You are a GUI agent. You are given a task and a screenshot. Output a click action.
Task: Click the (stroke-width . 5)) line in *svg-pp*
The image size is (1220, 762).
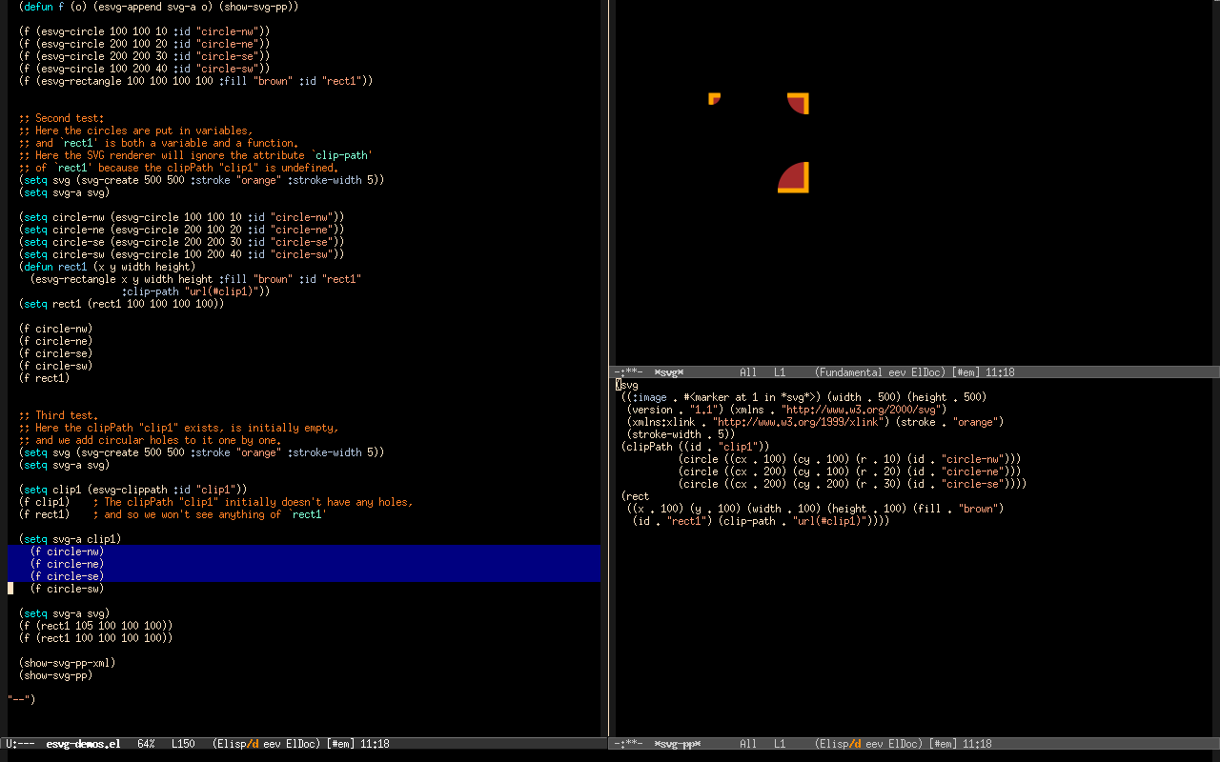click(681, 434)
